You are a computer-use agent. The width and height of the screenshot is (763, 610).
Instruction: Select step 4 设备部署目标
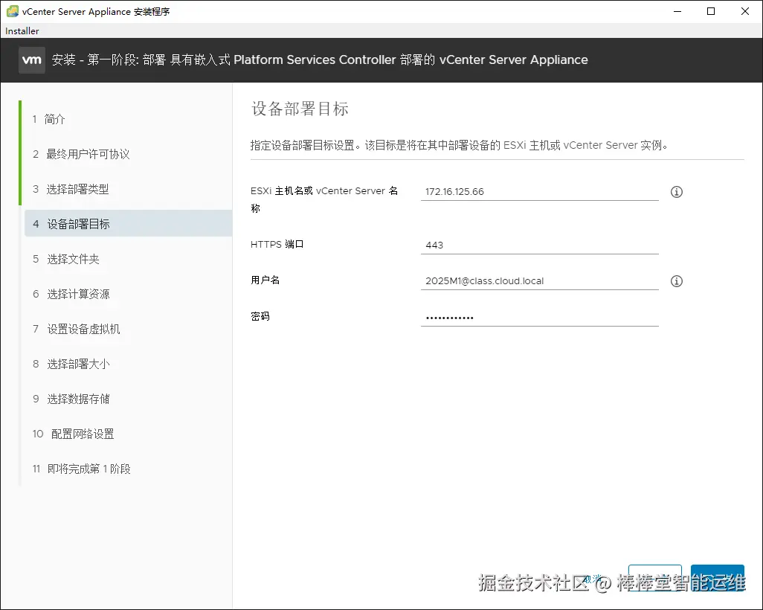point(128,223)
